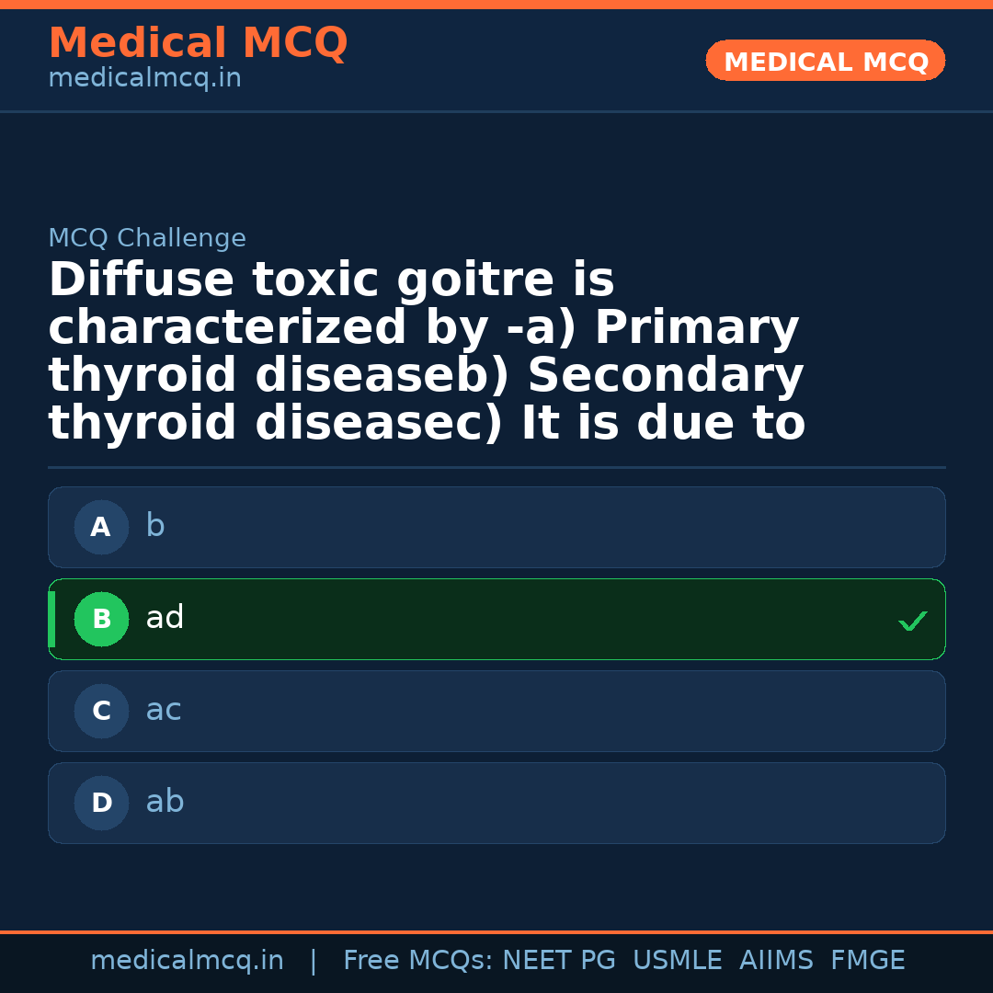
Task: Click the Diffuse toxic goitre question text
Action: pos(427,351)
